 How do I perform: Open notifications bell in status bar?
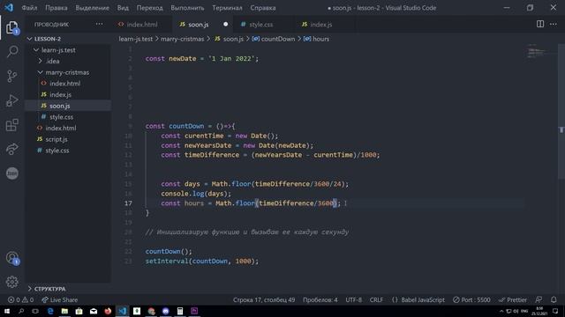[x=554, y=299]
